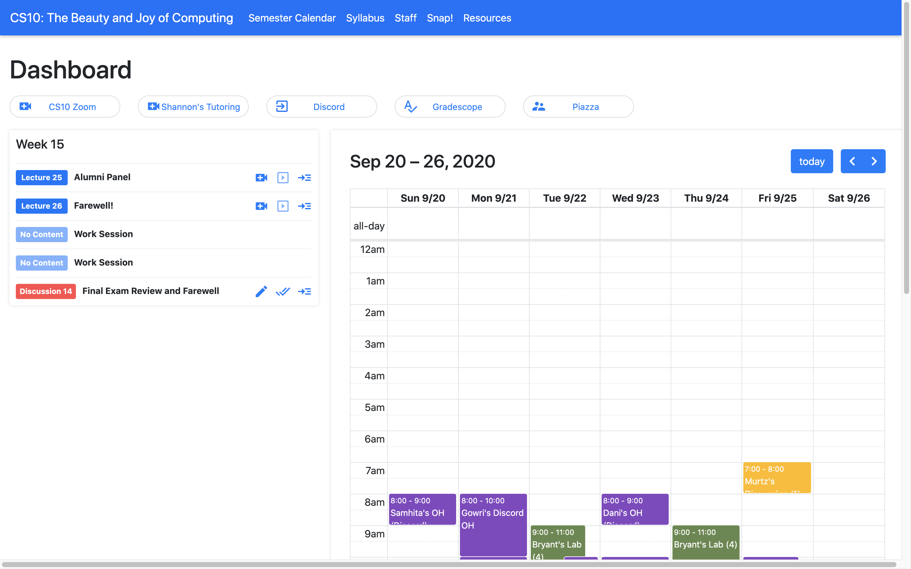
Task: Open the CS10 Zoom link button
Action: 65,107
